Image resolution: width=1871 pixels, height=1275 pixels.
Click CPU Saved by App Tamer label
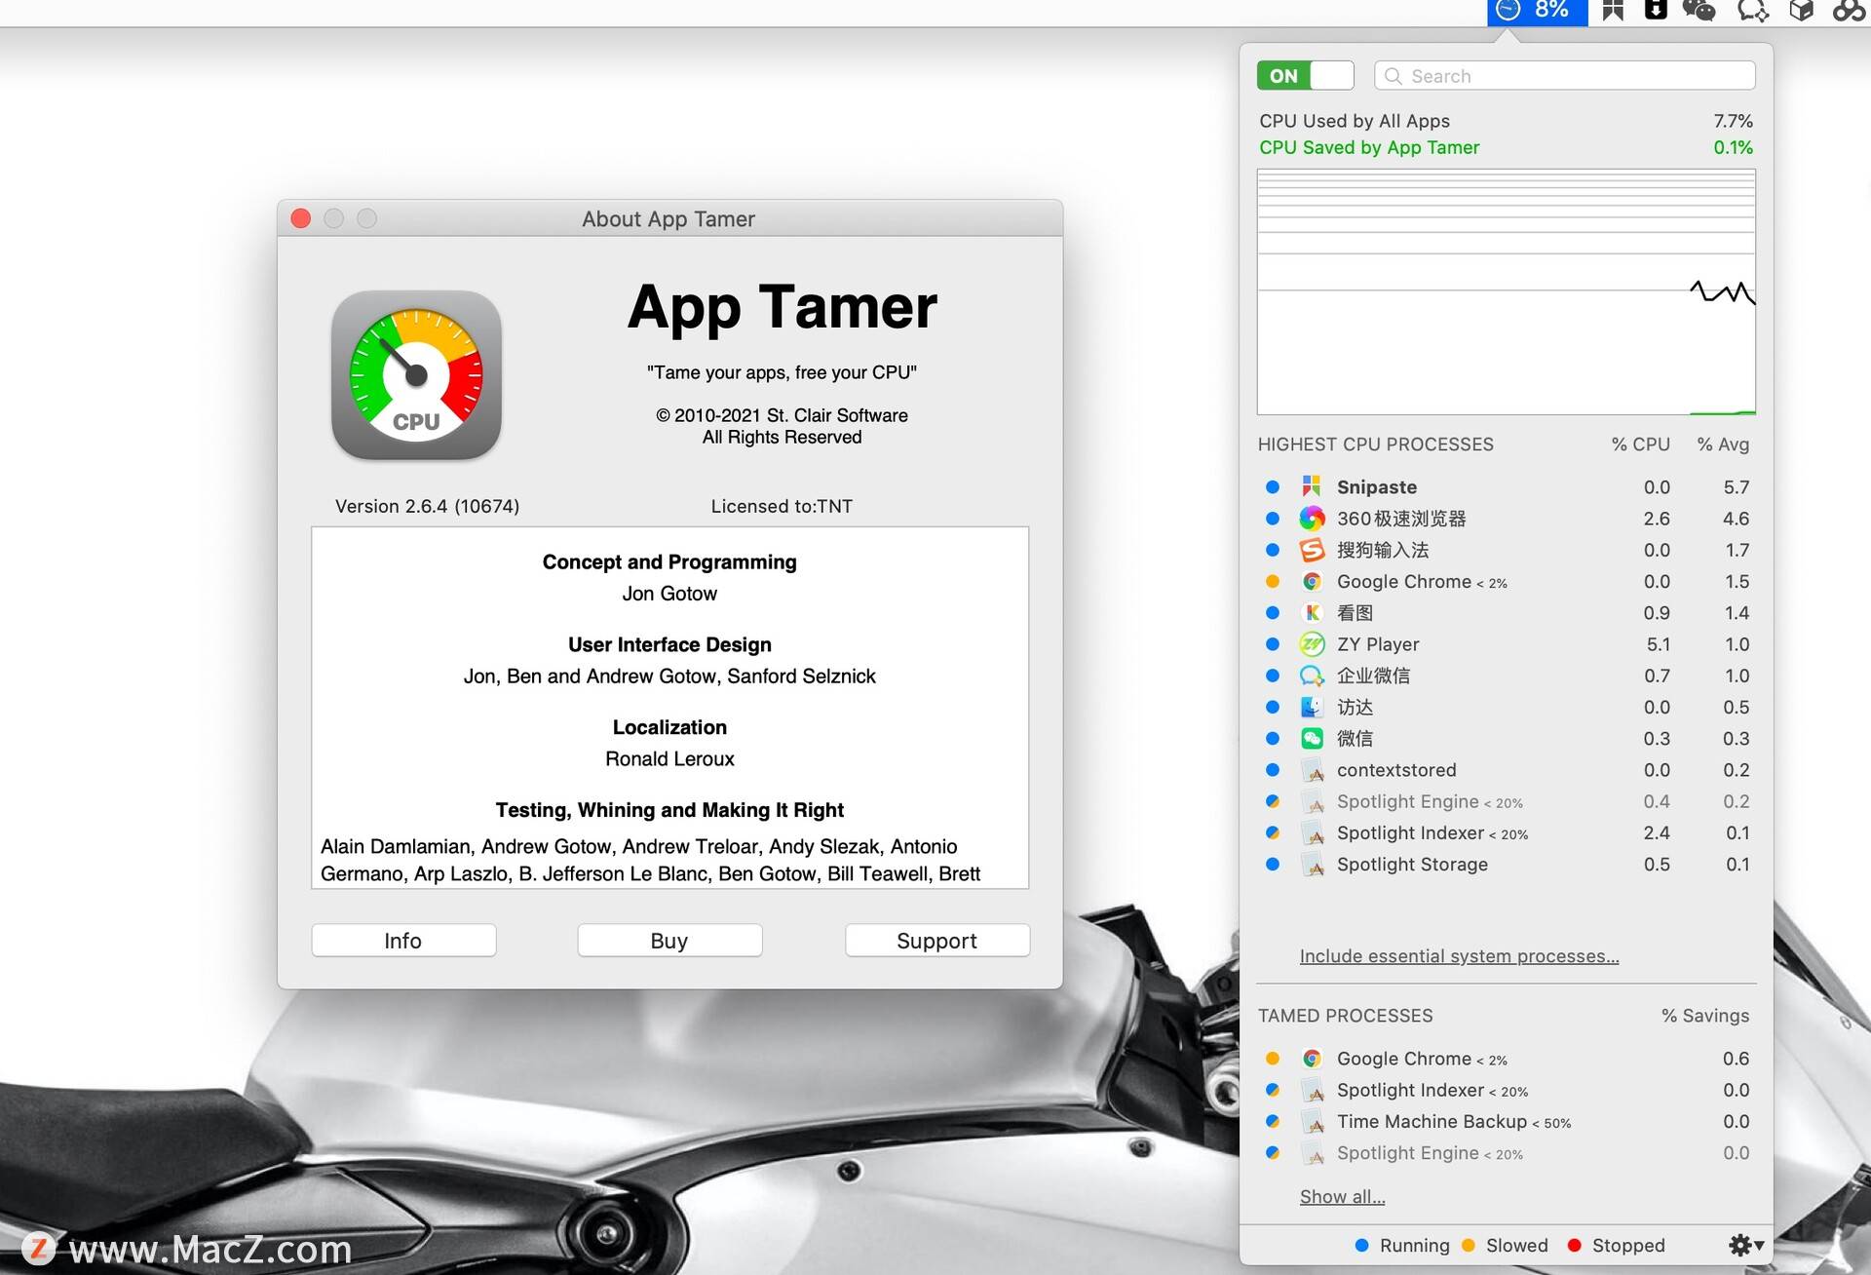pos(1369,147)
